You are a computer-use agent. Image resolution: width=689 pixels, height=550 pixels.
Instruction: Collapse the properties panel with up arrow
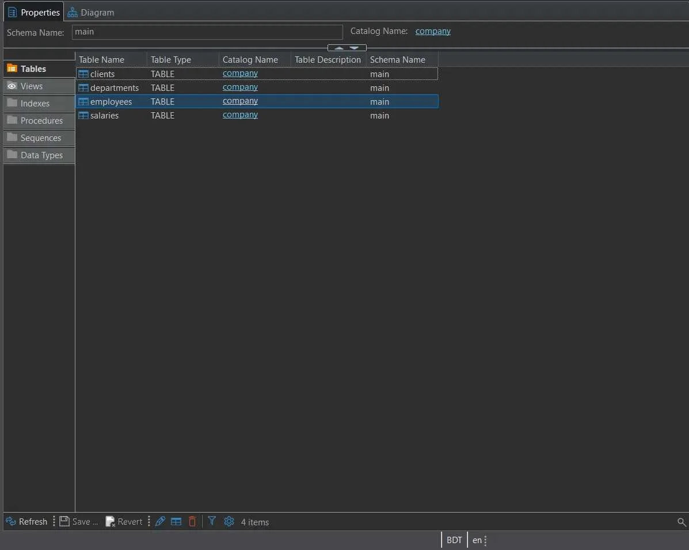tap(339, 48)
